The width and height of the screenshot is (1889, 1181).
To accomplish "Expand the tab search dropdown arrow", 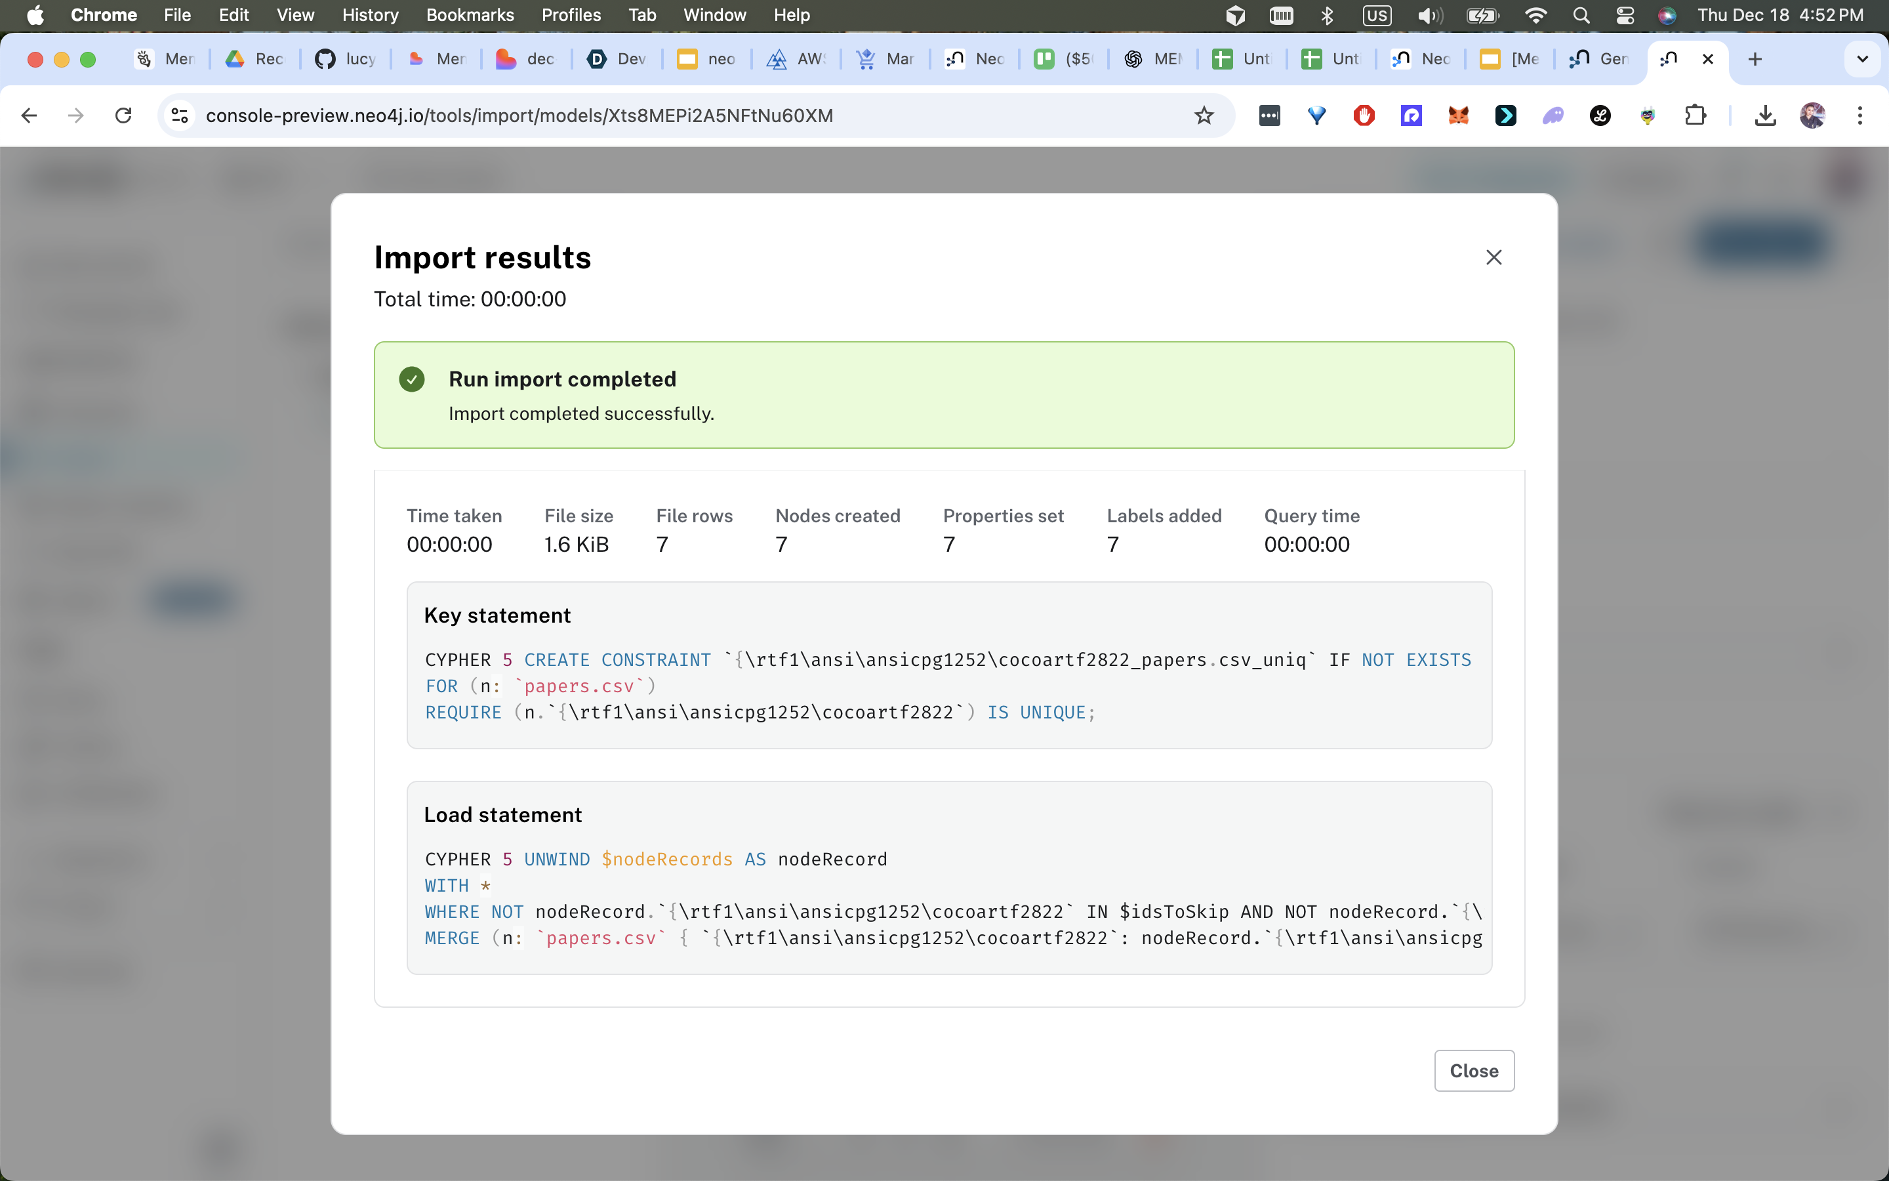I will (1863, 58).
